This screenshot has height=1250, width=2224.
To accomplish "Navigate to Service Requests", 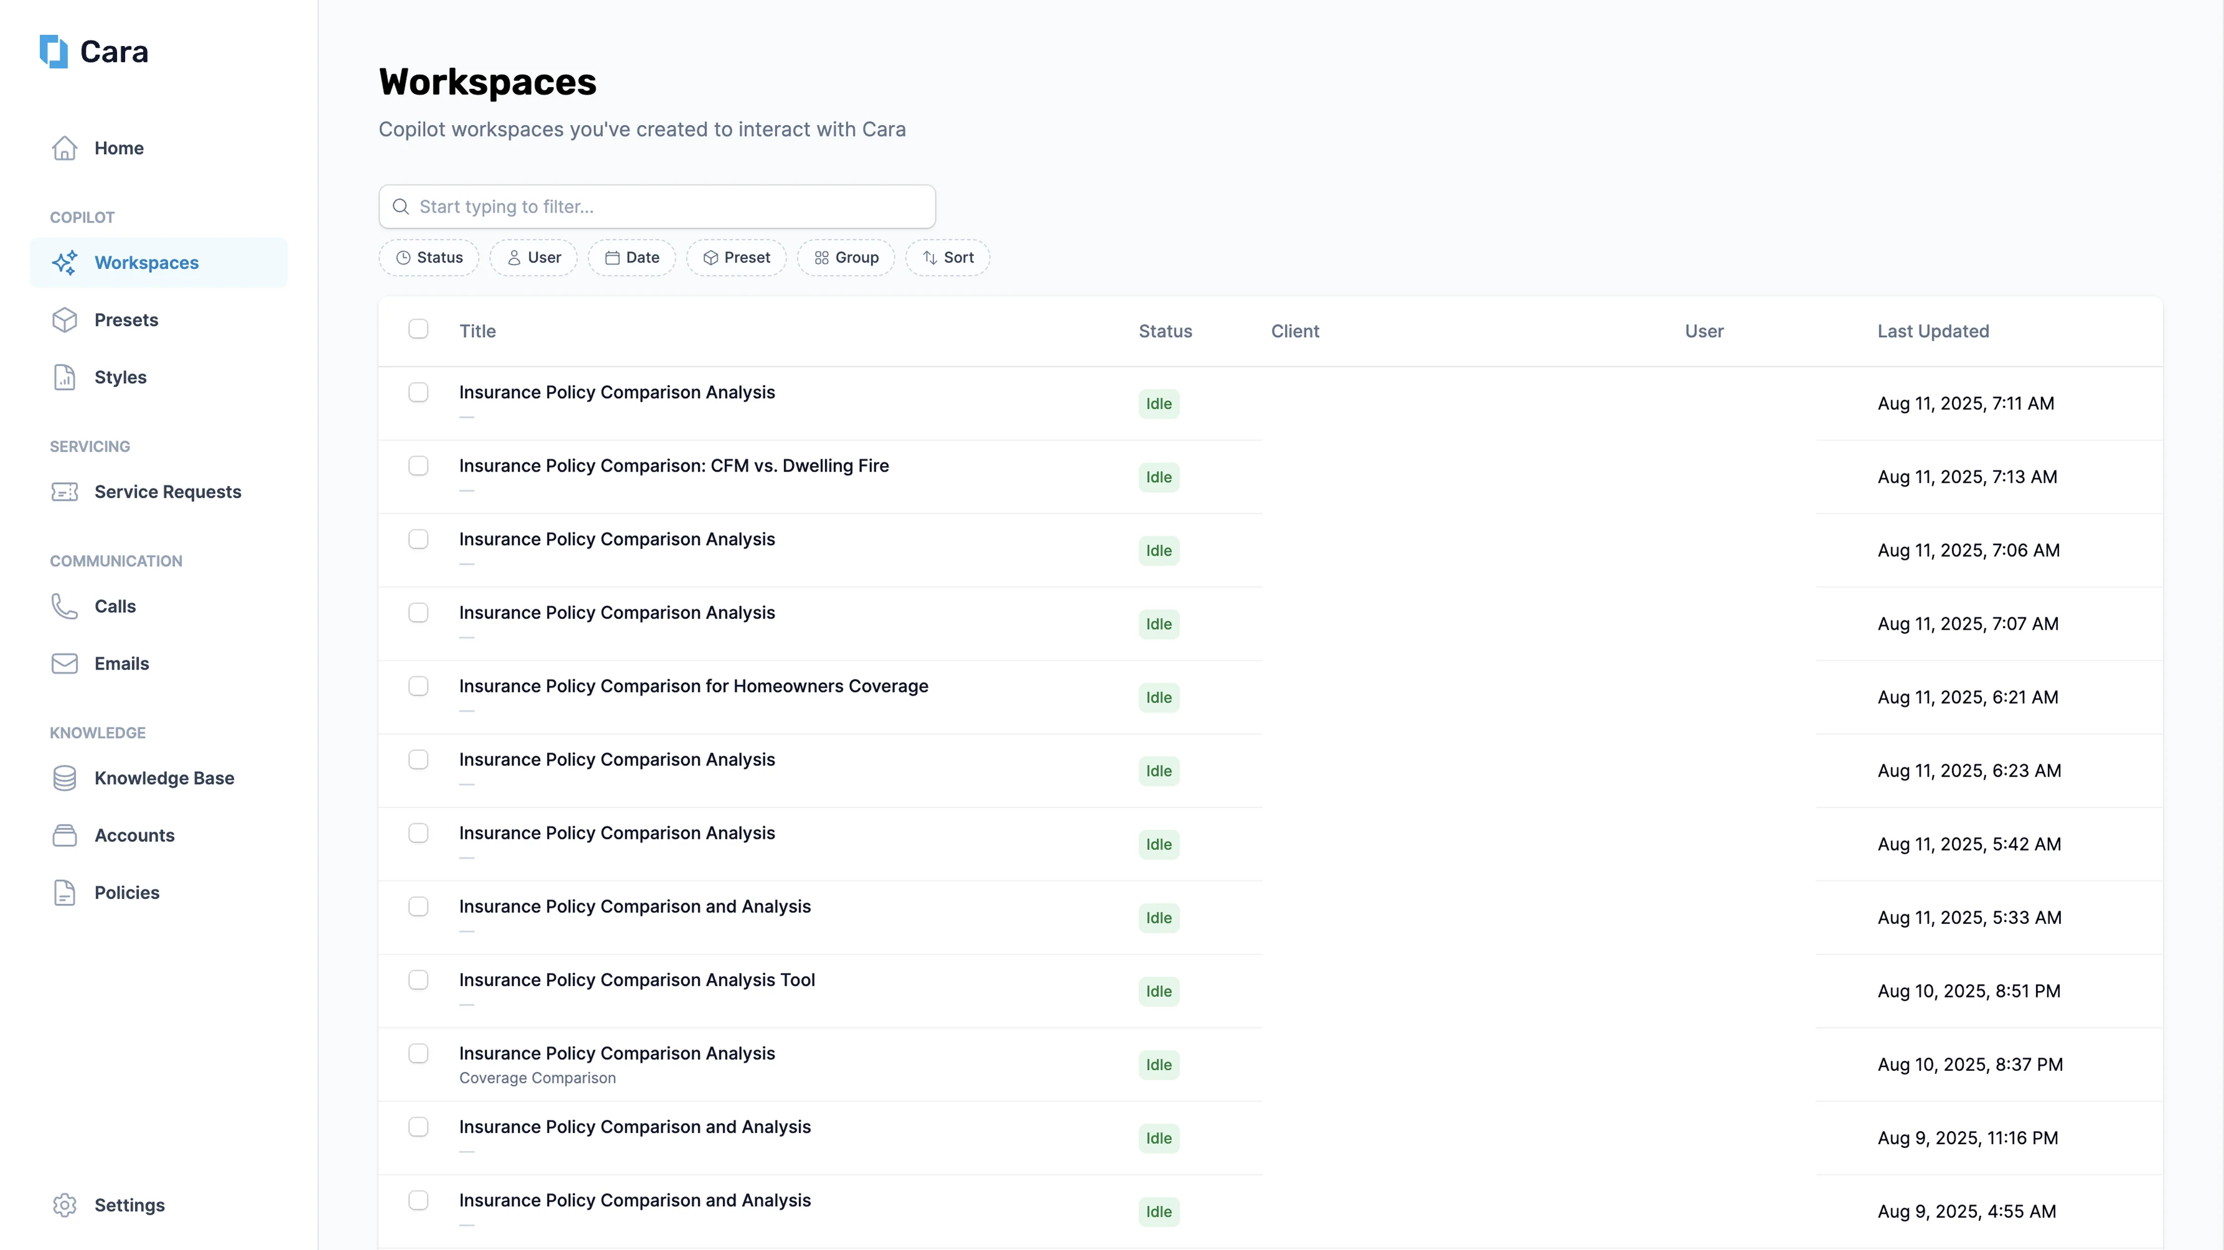I will [159, 491].
